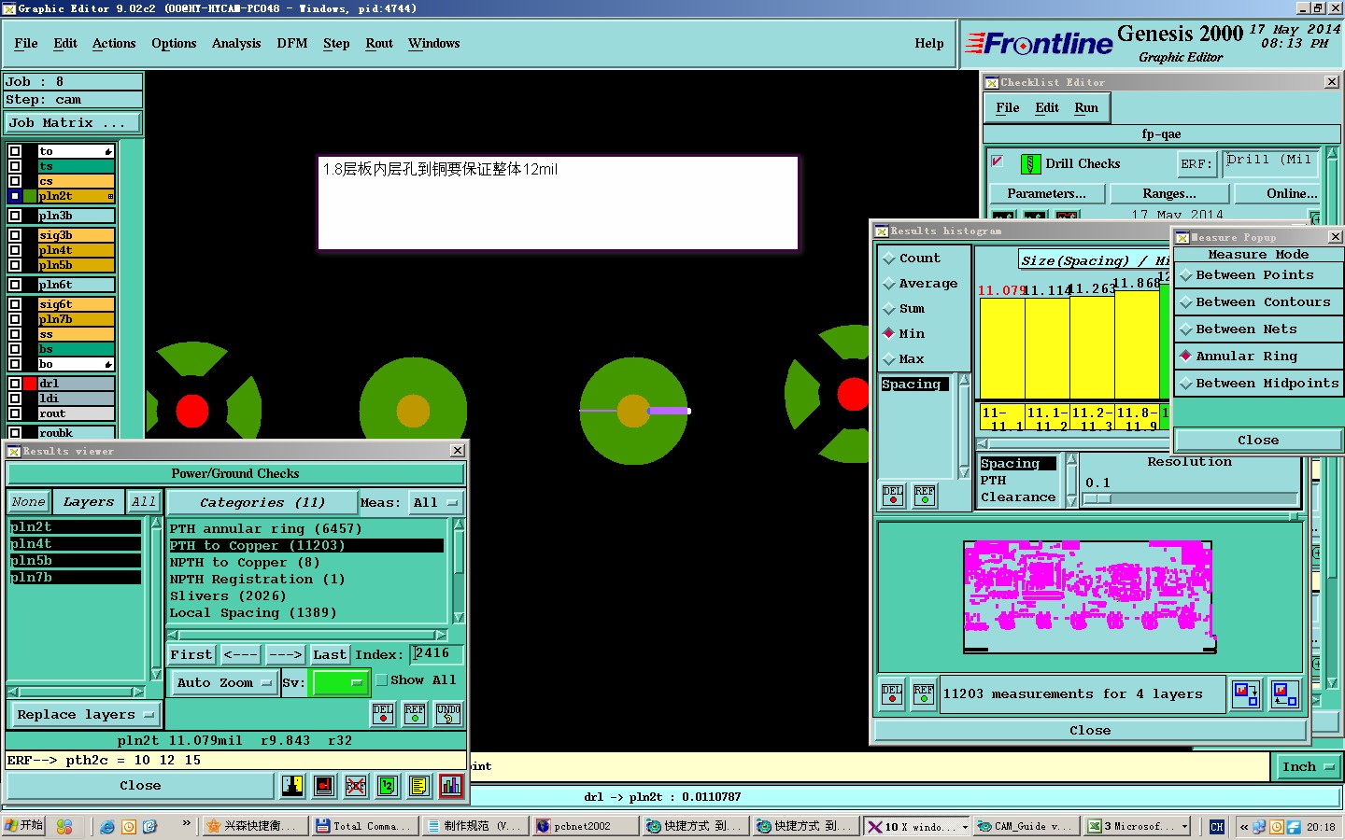Click the up arrow of Checklist Editor scrollbar
This screenshot has width=1345, height=840.
tap(1332, 153)
